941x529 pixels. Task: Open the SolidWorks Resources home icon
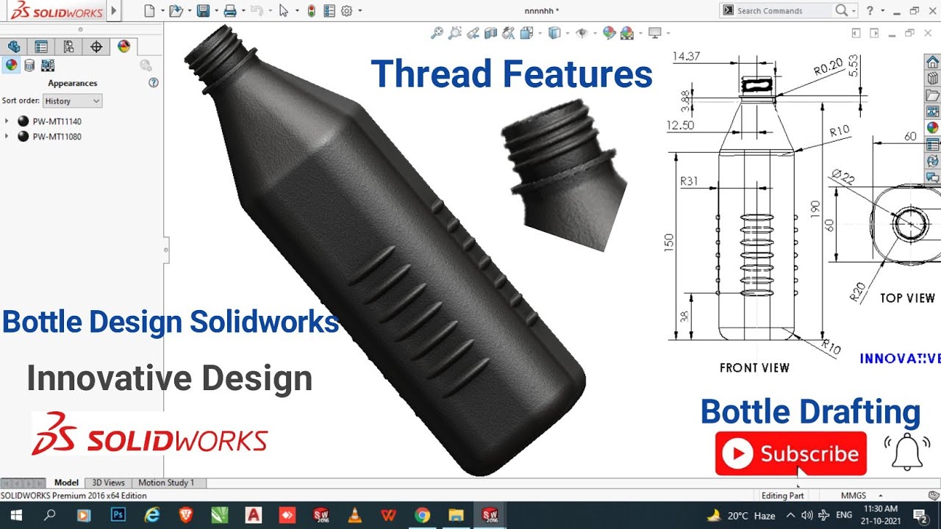932,62
